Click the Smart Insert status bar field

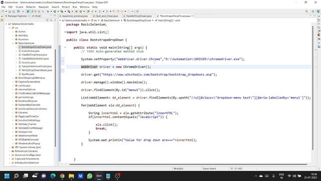[209, 168]
